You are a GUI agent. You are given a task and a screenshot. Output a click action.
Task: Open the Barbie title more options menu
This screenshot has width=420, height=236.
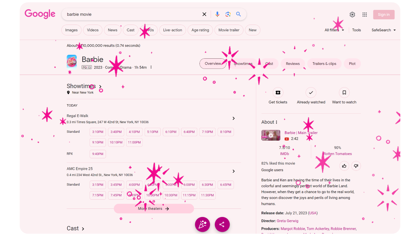[x=151, y=67]
